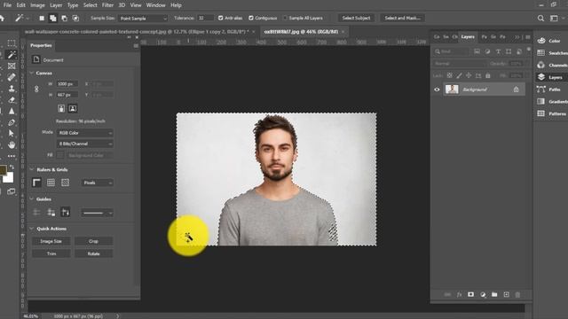This screenshot has height=319, width=568.
Task: Toggle rulers visibility in Rulers & Grids
Action: pos(36,183)
